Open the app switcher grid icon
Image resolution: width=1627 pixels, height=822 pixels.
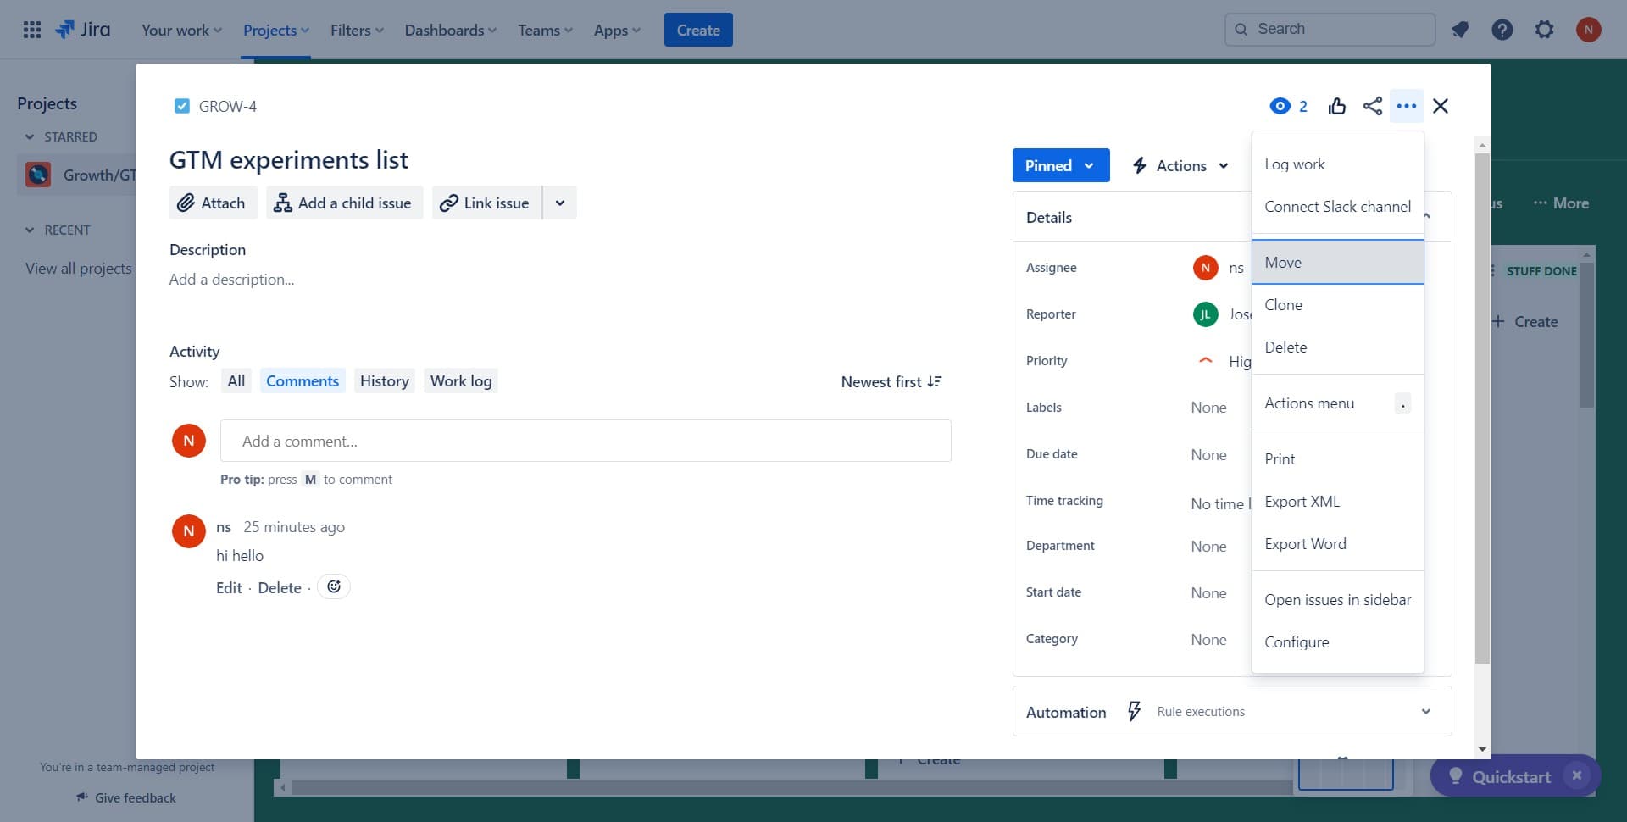click(x=31, y=30)
